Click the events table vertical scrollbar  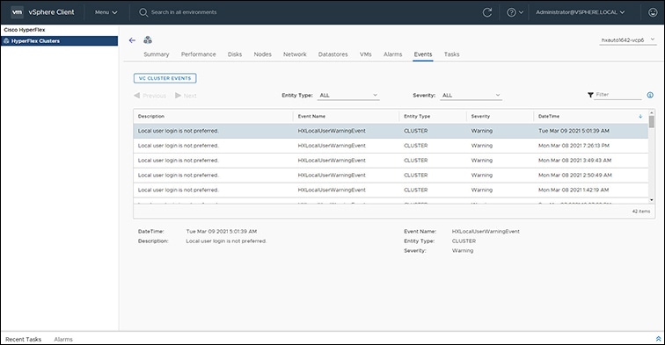pyautogui.click(x=652, y=156)
